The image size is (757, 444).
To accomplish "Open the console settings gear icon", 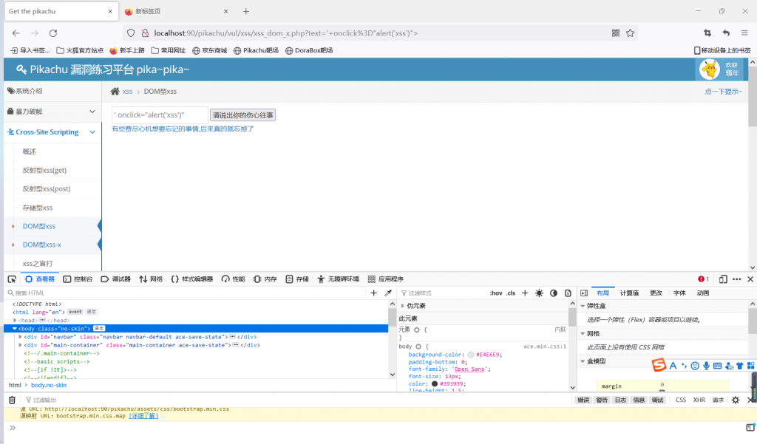I will tap(736, 400).
